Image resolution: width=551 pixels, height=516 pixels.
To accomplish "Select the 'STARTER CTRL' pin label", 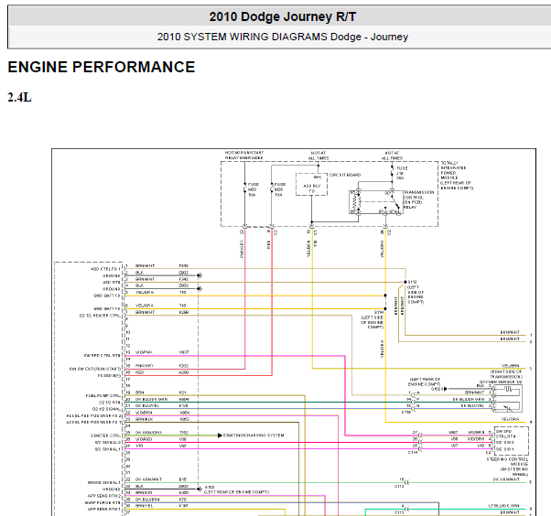I will click(105, 435).
